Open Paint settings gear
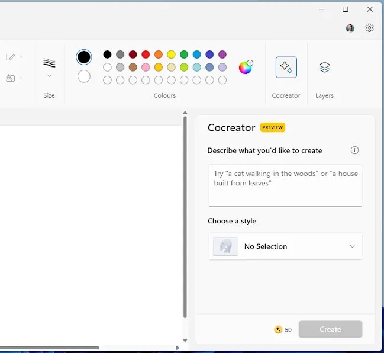 [x=369, y=28]
